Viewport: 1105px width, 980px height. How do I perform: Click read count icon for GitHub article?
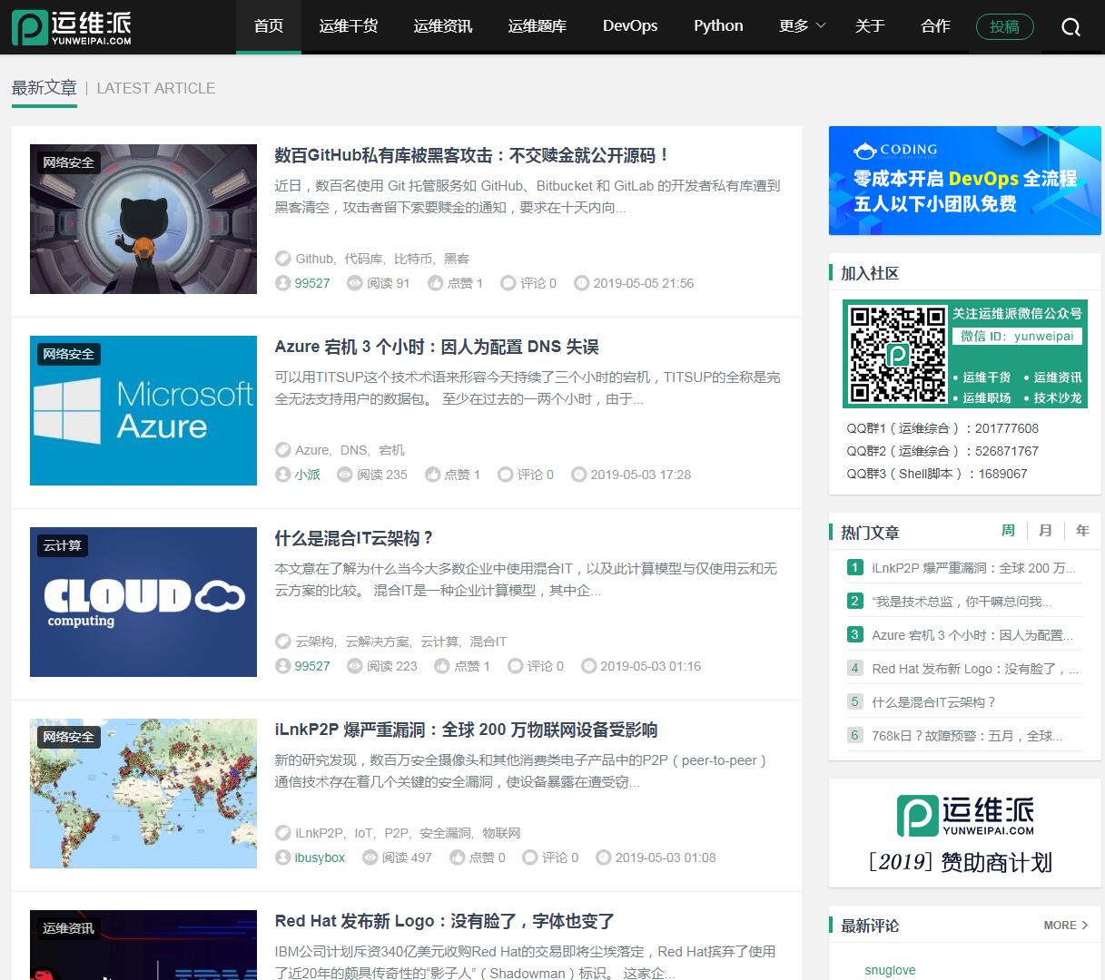(x=354, y=283)
